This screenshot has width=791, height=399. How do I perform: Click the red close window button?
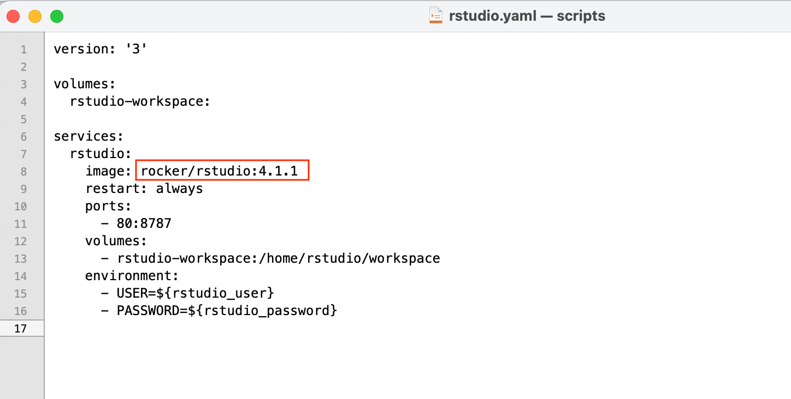click(x=13, y=16)
